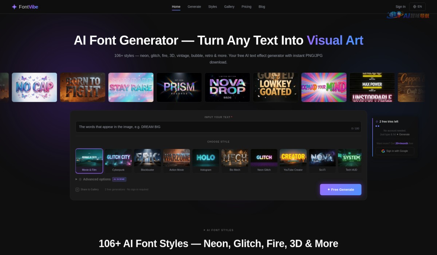Select the Sci-Fi style thumbnail
The width and height of the screenshot is (437, 255).
click(322, 161)
